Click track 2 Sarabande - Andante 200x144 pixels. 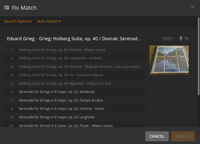[60, 58]
